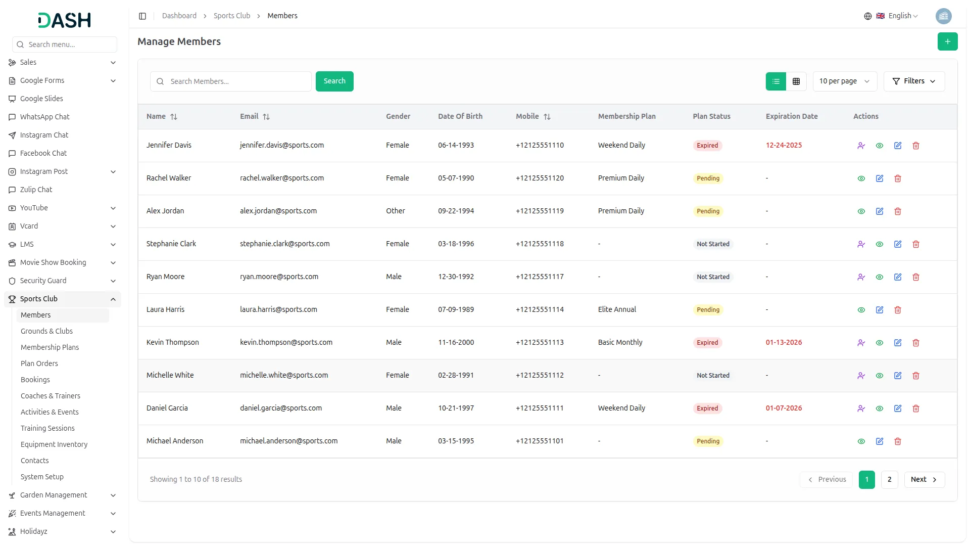View Stephanie Clark's details via eye icon
970x546 pixels.
[879, 244]
